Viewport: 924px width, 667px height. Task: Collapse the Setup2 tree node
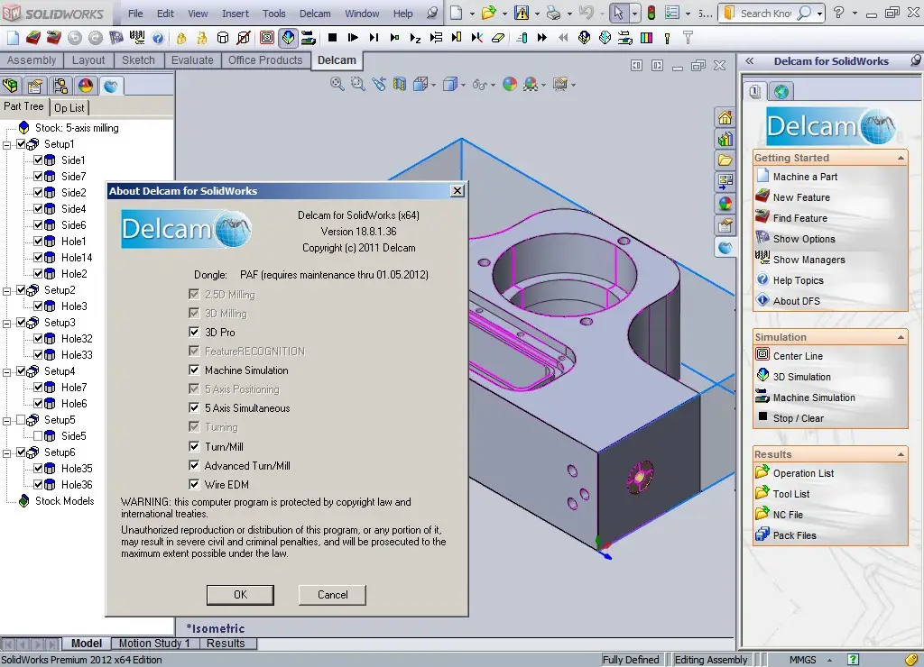(6, 290)
